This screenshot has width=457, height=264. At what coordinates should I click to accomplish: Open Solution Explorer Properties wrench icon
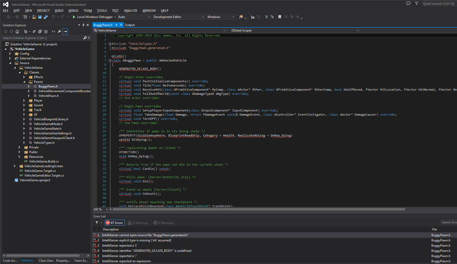coord(59,31)
